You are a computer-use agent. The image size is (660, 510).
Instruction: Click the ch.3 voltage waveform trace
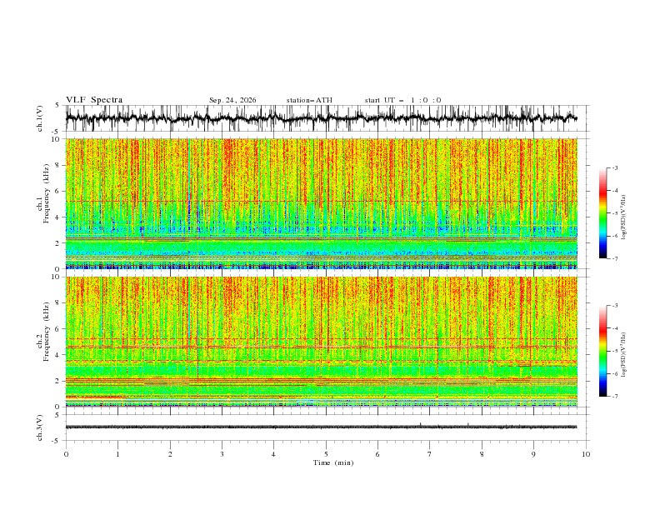321,427
